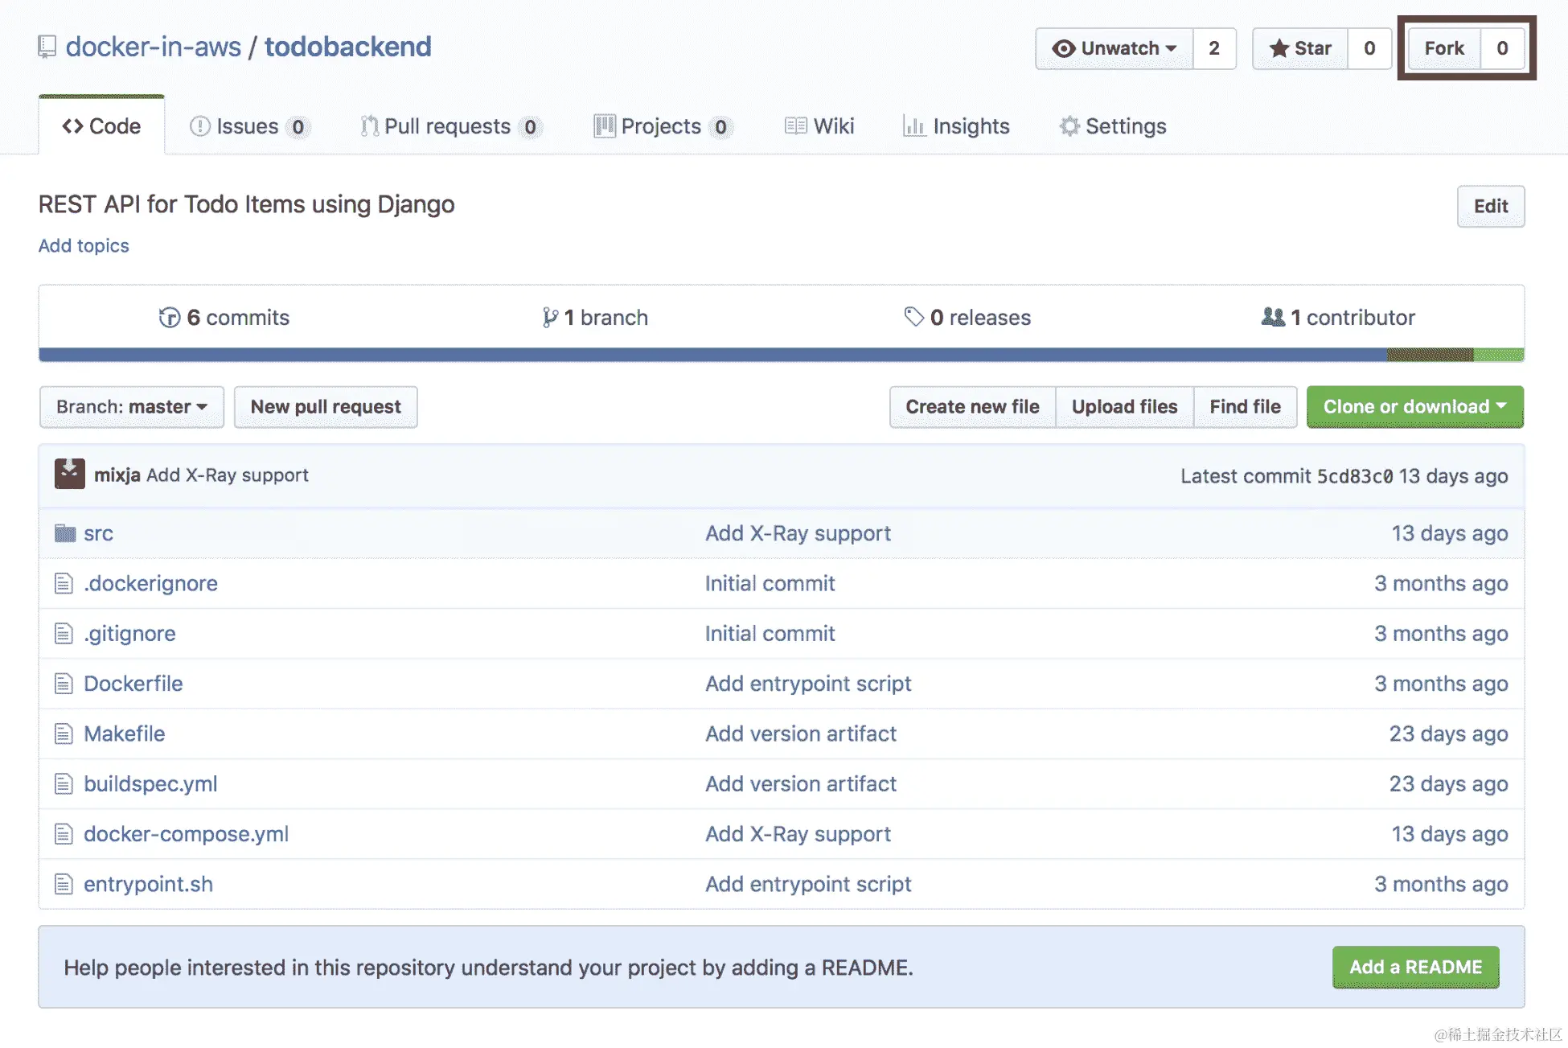The width and height of the screenshot is (1568, 1048).
Task: Click the file icon beside Makefile
Action: 64,734
